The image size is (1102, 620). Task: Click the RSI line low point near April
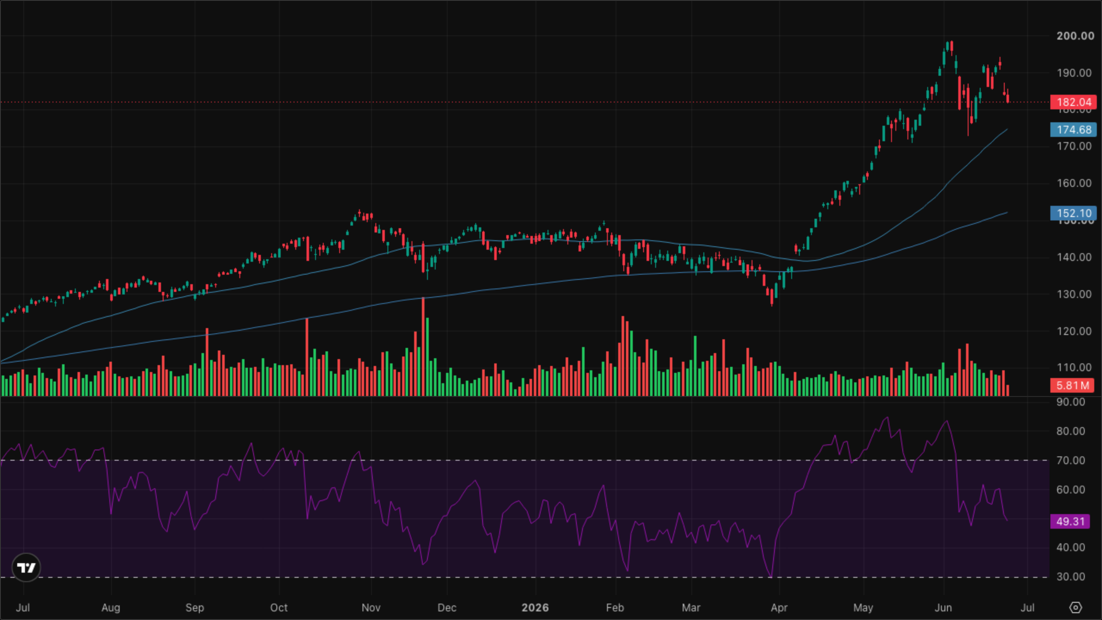tap(771, 575)
